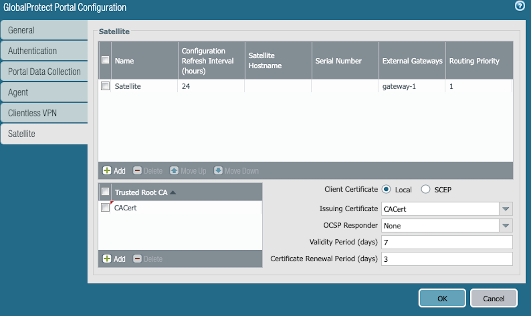Tick the CACert row checkbox
Screen dimensions: 531x316
[105, 208]
